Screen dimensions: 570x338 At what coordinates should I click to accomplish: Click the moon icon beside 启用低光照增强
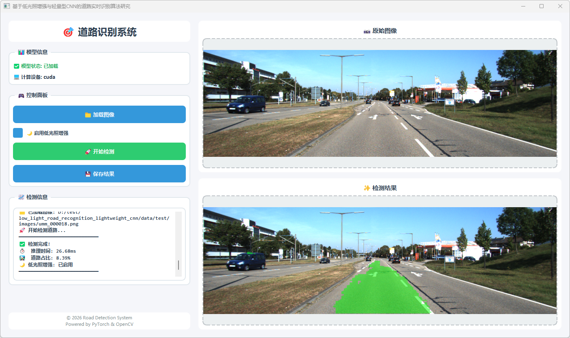point(29,133)
